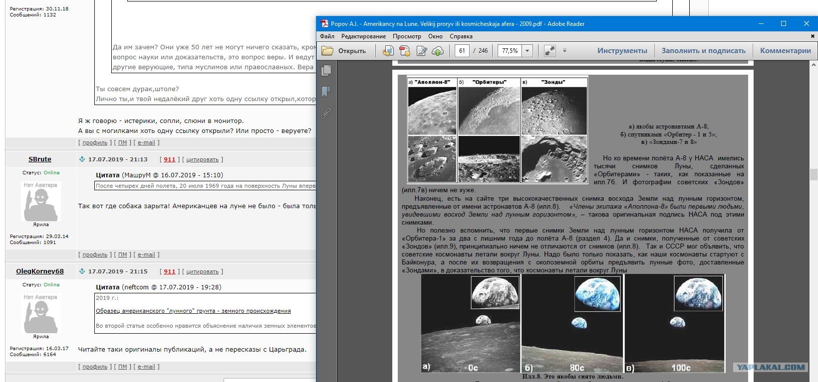Click 'Сообщений: 1091' under SBrute
This screenshot has width=818, height=382.
(x=33, y=243)
